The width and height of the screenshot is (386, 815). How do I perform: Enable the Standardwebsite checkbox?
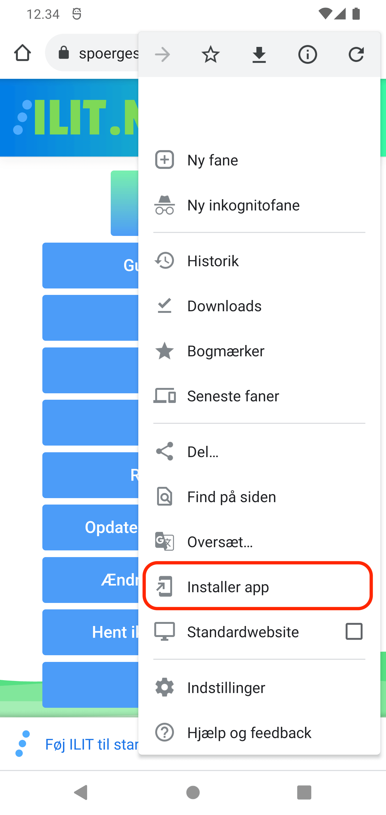click(x=354, y=632)
